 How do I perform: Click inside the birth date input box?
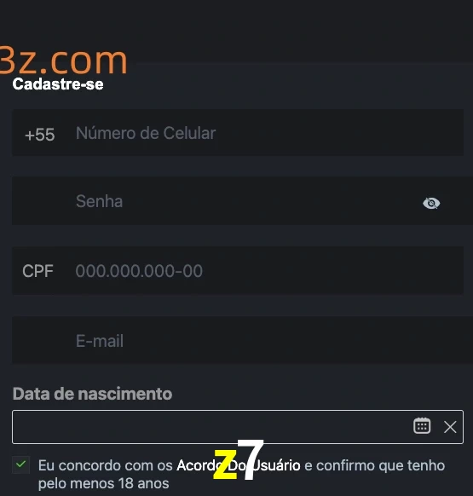(x=238, y=427)
